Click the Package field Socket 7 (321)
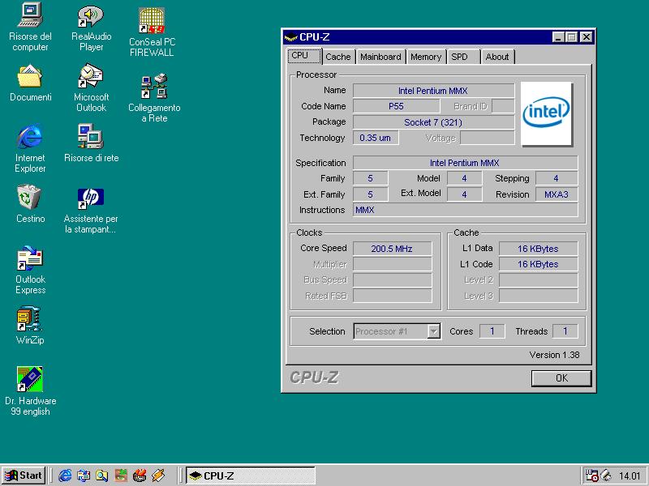Image resolution: width=649 pixels, height=486 pixels. coord(433,122)
